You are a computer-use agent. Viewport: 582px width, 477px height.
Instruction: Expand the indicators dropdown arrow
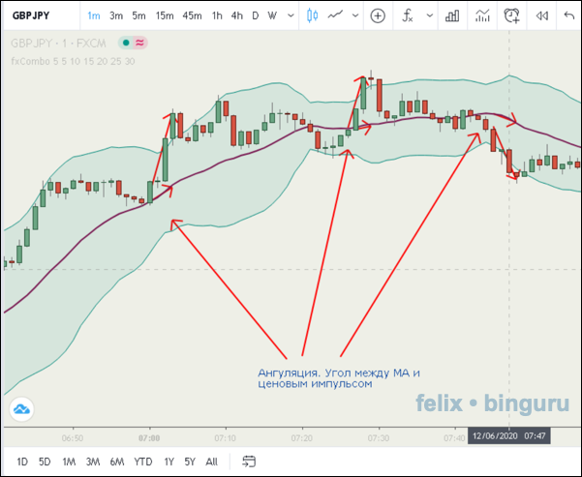425,15
